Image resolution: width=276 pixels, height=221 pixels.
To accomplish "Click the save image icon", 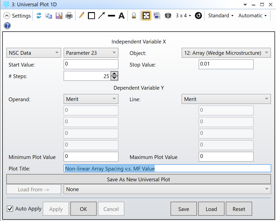I will pos(59,16).
